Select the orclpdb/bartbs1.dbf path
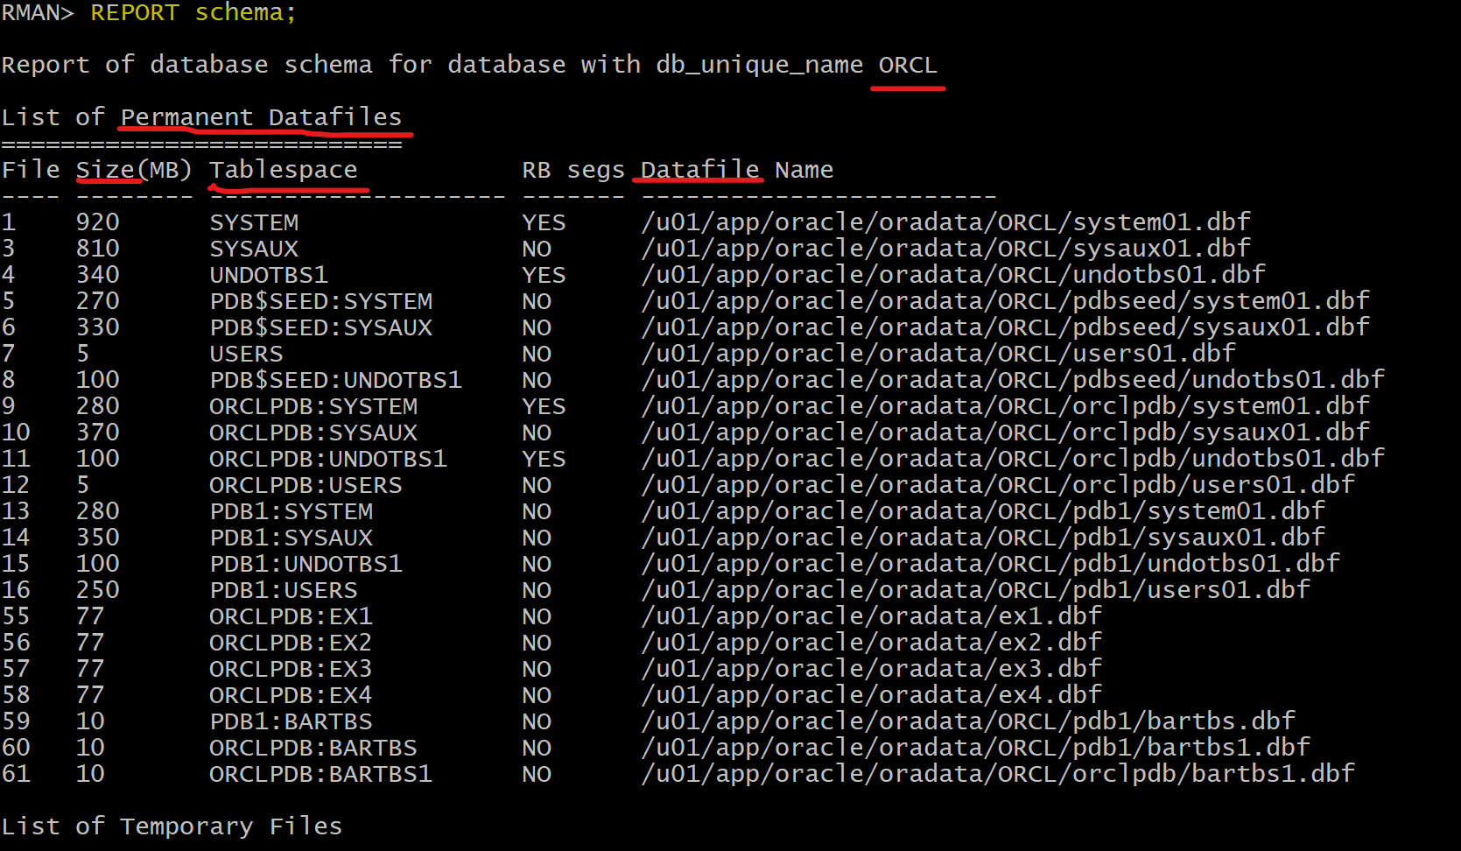Image resolution: width=1461 pixels, height=851 pixels. (x=998, y=774)
